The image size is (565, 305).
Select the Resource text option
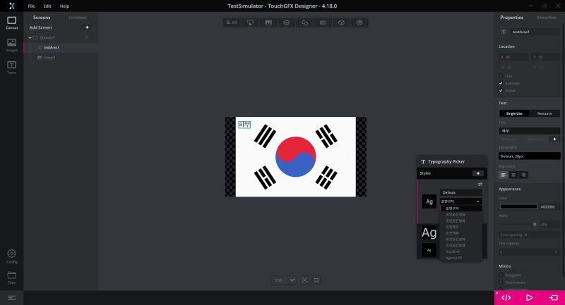[545, 113]
